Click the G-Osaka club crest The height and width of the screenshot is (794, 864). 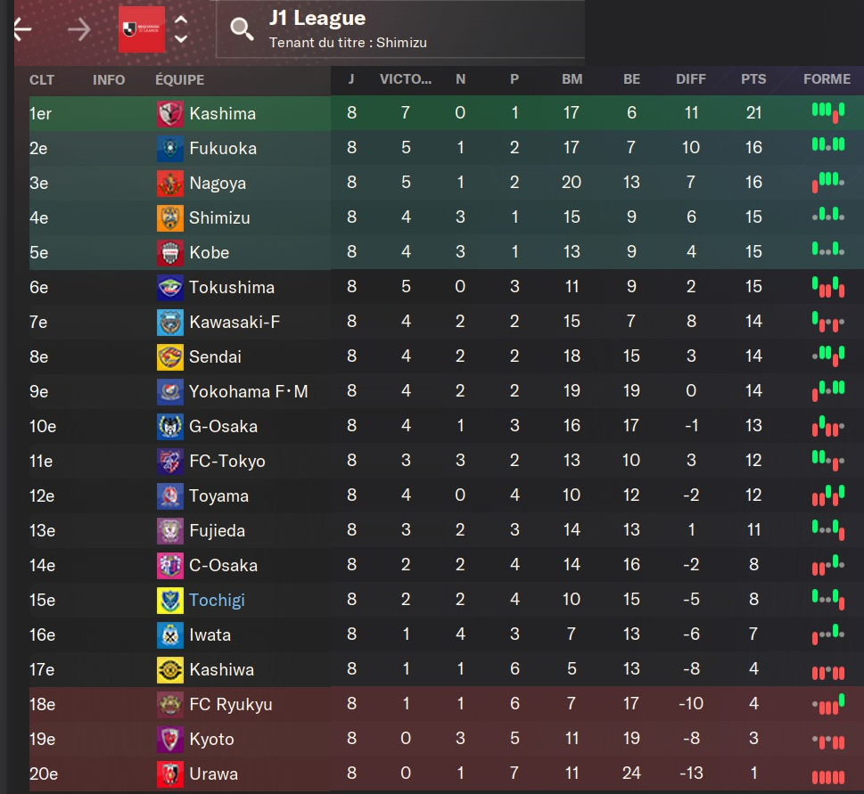[x=170, y=427]
